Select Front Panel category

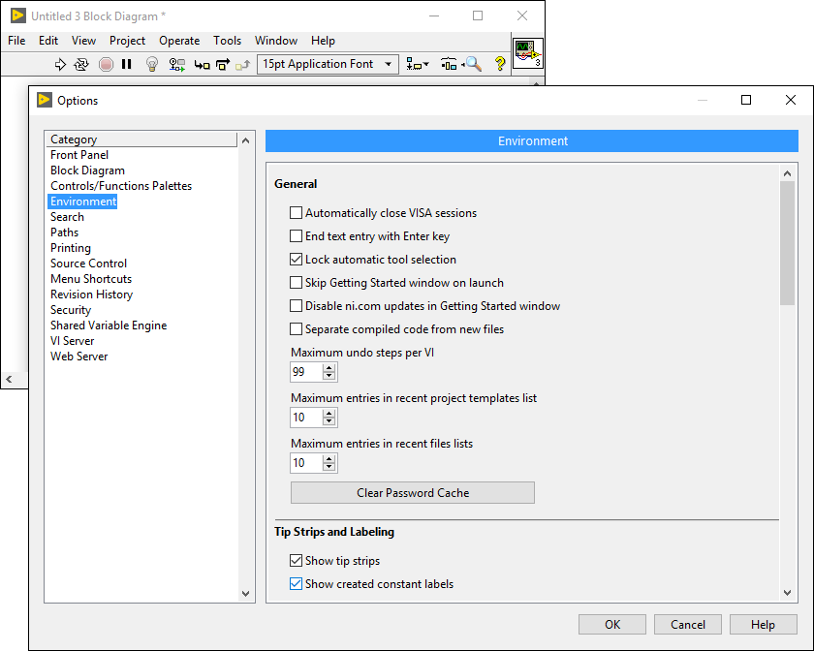pos(79,155)
